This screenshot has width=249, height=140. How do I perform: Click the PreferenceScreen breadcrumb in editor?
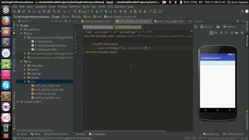pyautogui.click(x=98, y=27)
